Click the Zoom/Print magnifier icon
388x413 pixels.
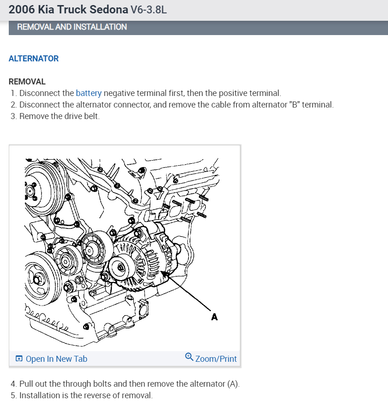(x=189, y=357)
